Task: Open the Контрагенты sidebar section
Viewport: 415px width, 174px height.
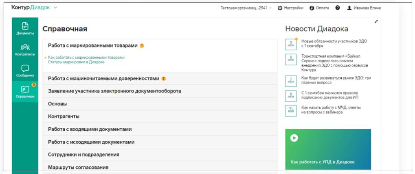Action: pos(25,49)
